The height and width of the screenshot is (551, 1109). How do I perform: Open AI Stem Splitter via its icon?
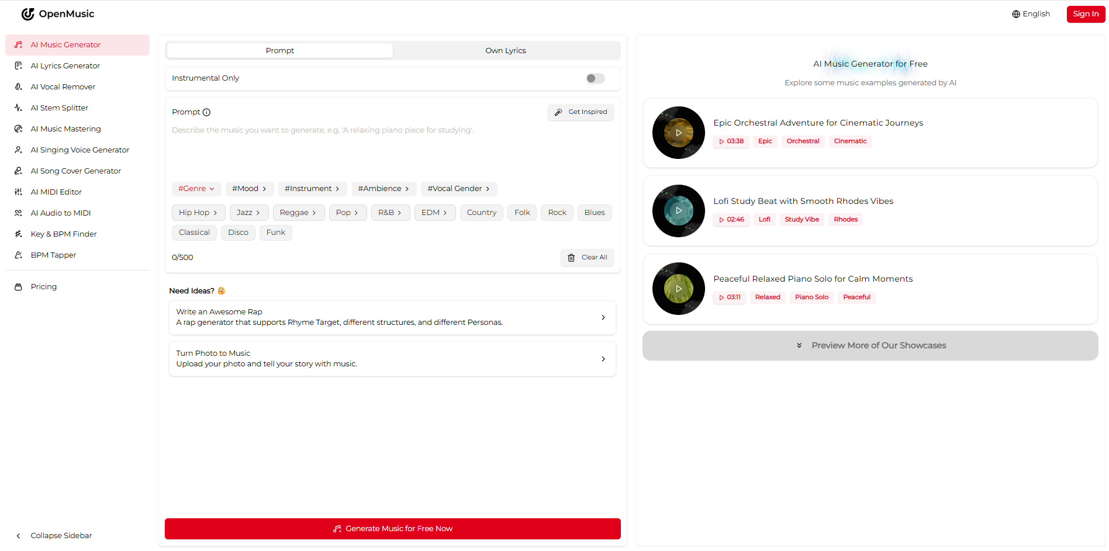pos(18,108)
